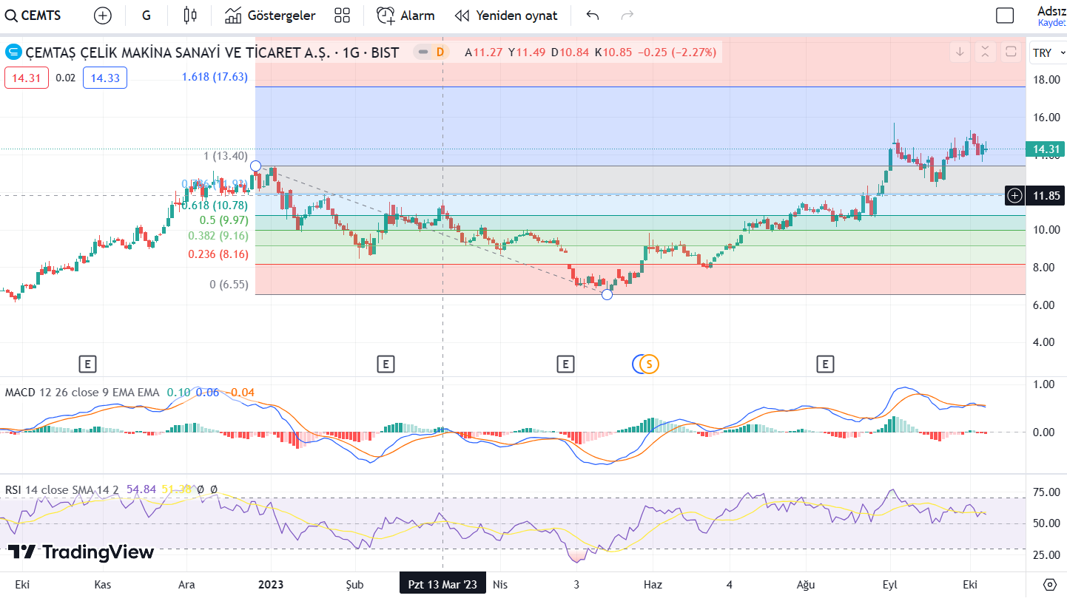1067x604 pixels.
Task: Click the 0.618 (10.78) Fibonacci label
Action: click(215, 205)
